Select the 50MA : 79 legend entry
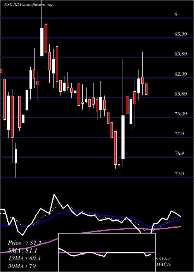194x272 pixels. click(x=22, y=266)
